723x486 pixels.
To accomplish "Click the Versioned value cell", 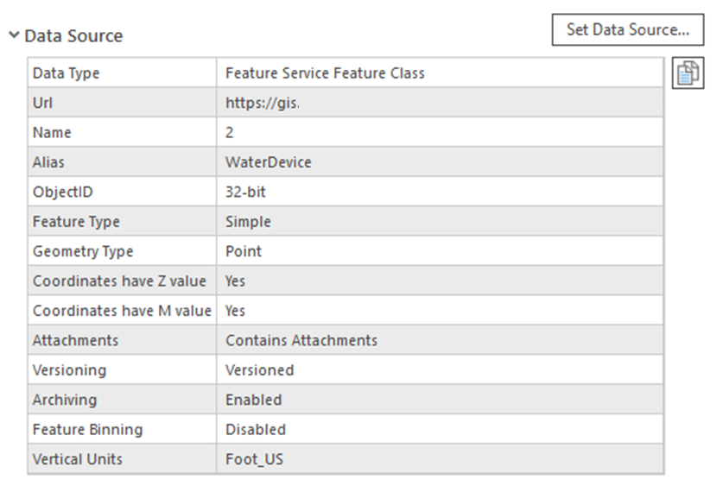I will click(259, 369).
